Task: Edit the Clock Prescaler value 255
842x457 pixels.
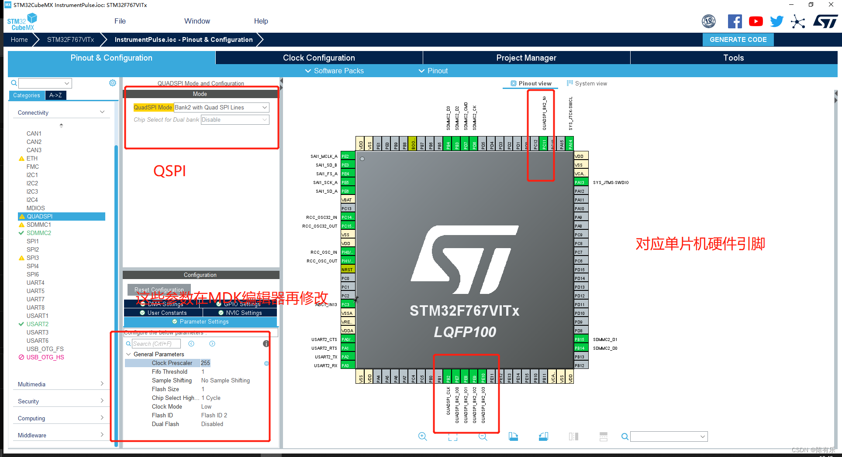Action: (x=205, y=363)
